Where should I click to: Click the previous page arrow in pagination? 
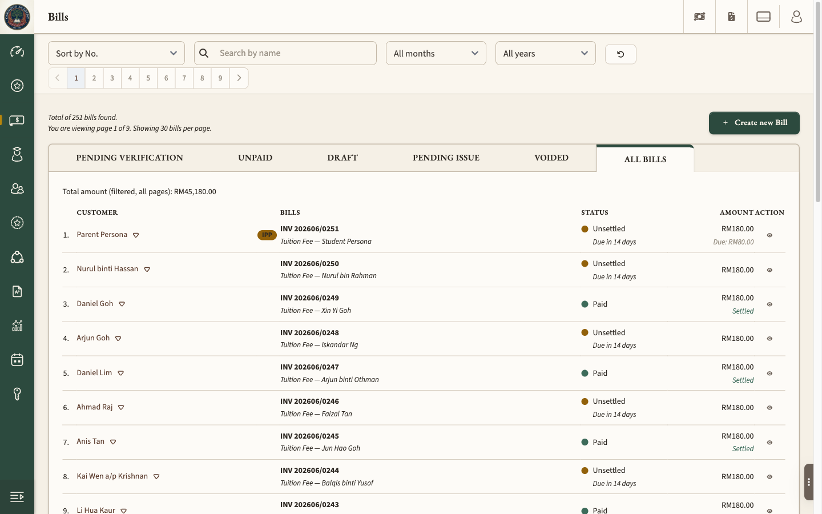[x=58, y=78]
